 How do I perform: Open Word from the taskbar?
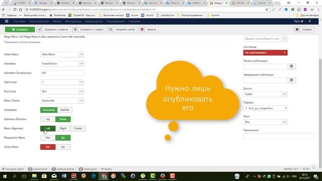click(64, 176)
